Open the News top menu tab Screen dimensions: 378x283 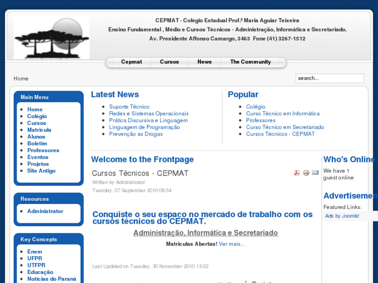click(x=204, y=62)
